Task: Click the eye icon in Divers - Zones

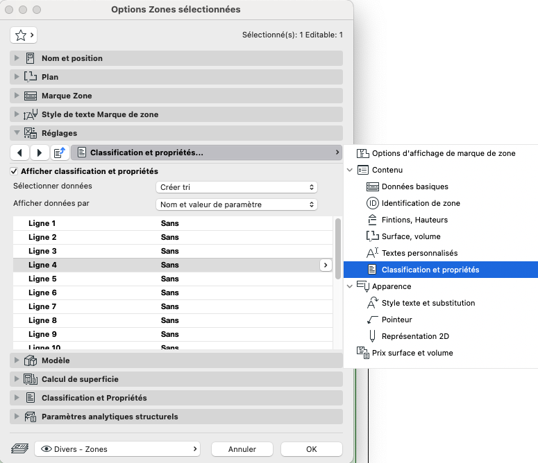Action: click(x=47, y=449)
